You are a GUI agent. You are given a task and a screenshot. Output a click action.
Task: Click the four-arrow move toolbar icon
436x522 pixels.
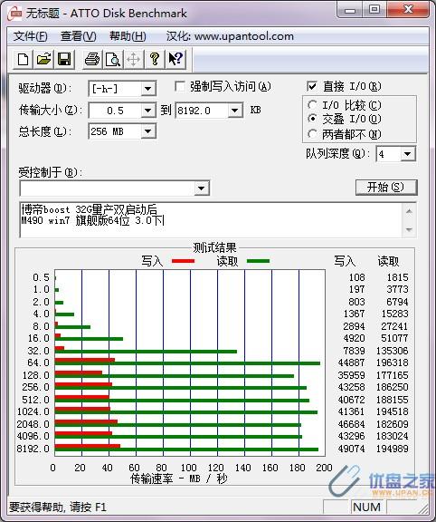pyautogui.click(x=133, y=59)
